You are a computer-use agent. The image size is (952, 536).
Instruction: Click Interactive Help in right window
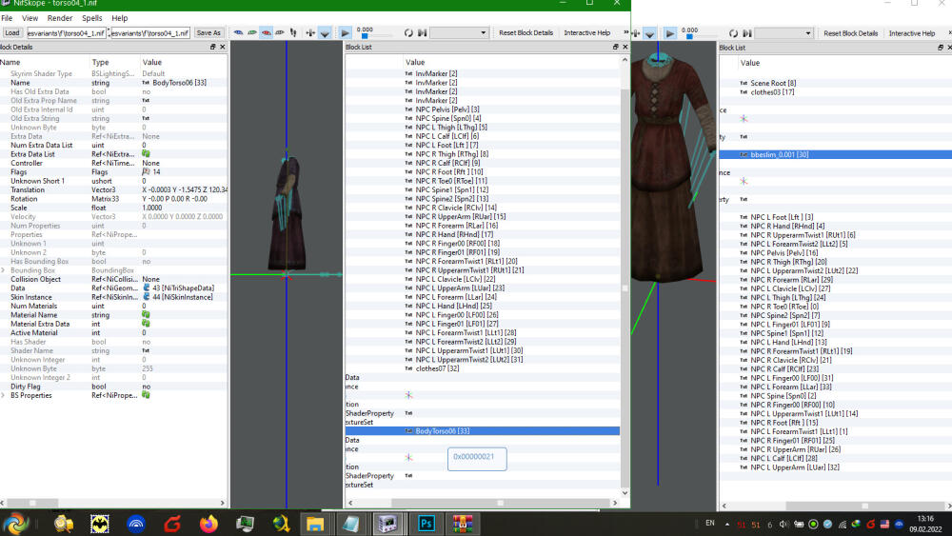click(911, 33)
